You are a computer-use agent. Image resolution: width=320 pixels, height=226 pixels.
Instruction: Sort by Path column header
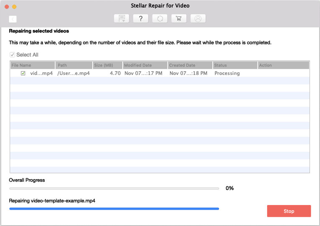74,65
